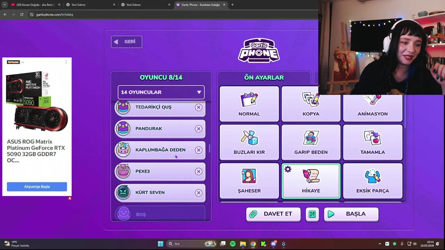445x250 pixels.
Task: Open a new browser tab
Action: tap(232, 5)
